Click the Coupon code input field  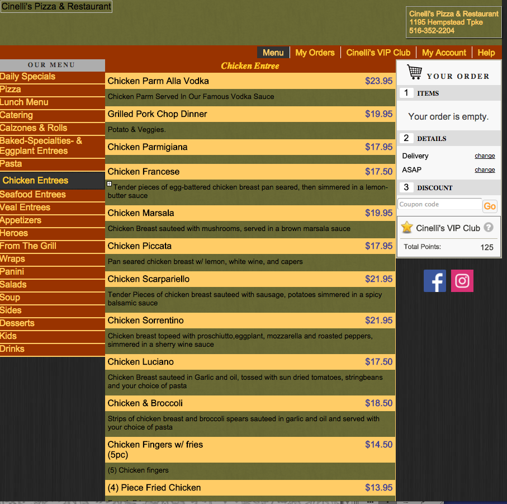coord(439,205)
